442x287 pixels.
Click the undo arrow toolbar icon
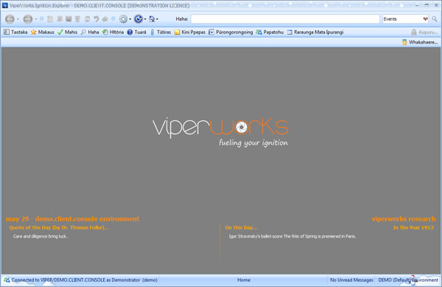tap(96, 19)
